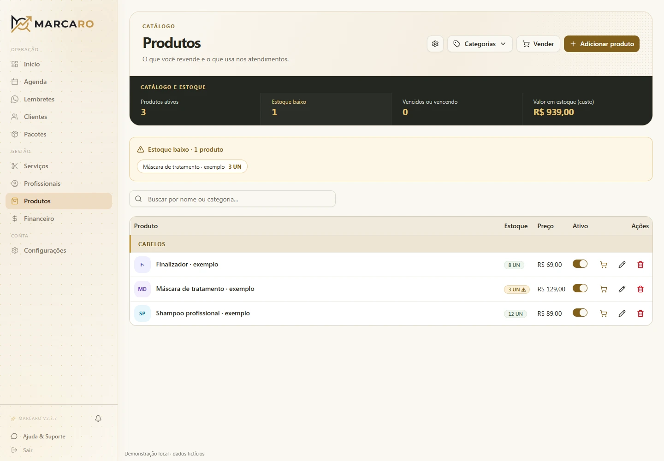The width and height of the screenshot is (664, 461).
Task: Toggle active switch for Máscara de tratamento
Action: (580, 288)
